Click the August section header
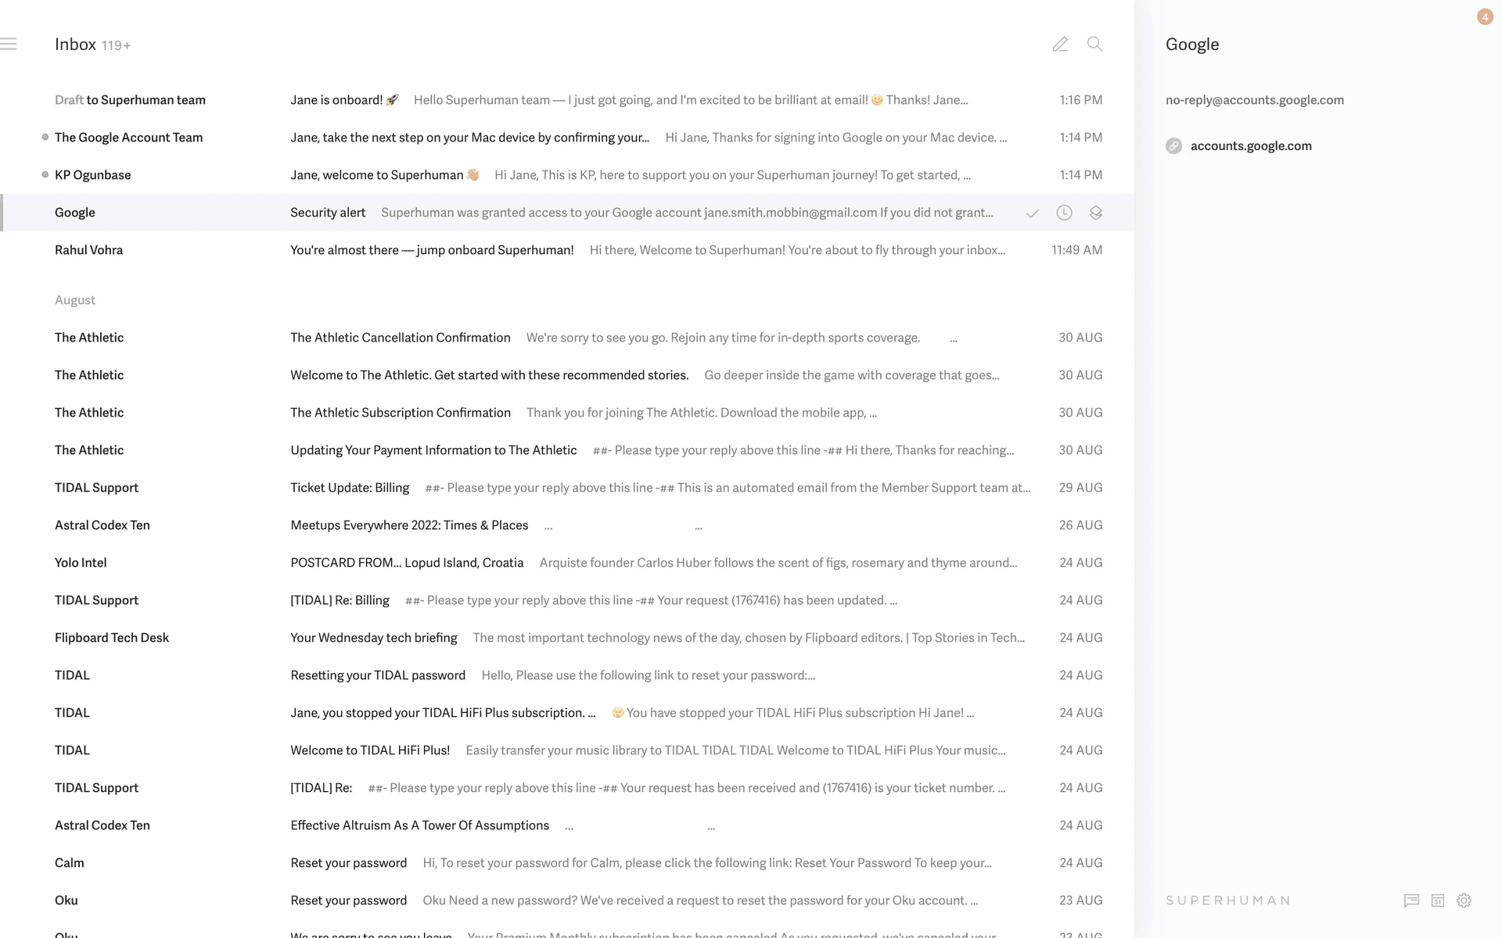Image resolution: width=1502 pixels, height=938 pixels. 75,300
